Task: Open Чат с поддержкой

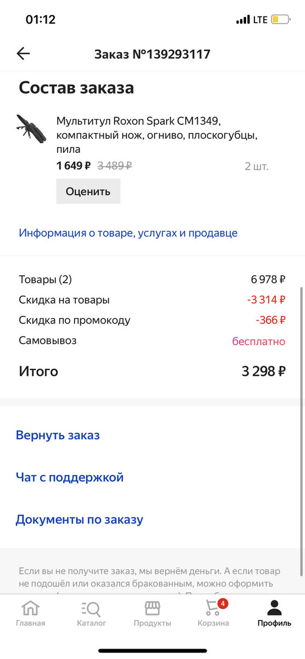Action: click(70, 477)
